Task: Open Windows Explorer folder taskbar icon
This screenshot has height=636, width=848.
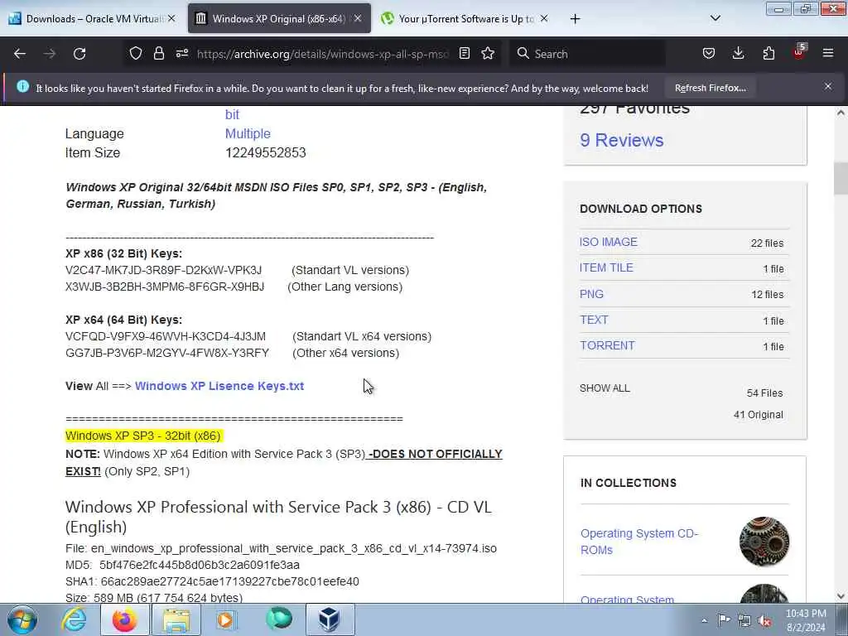Action: (x=176, y=619)
